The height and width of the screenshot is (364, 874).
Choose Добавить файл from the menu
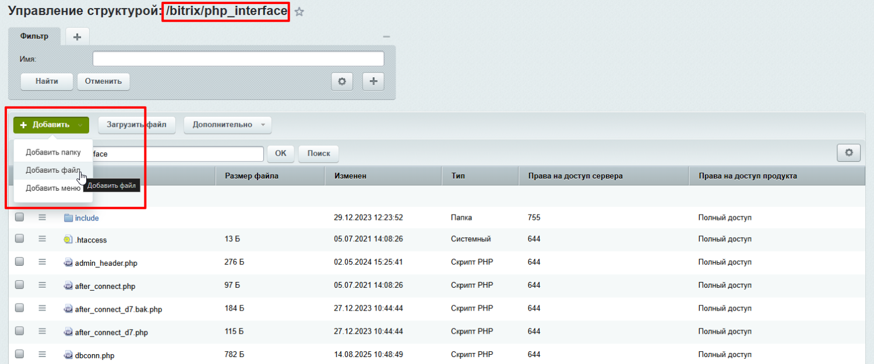(x=52, y=170)
